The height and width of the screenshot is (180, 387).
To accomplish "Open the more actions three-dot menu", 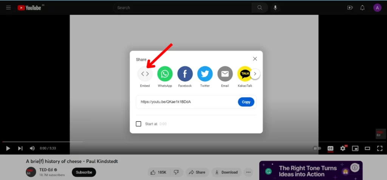I will (x=248, y=172).
